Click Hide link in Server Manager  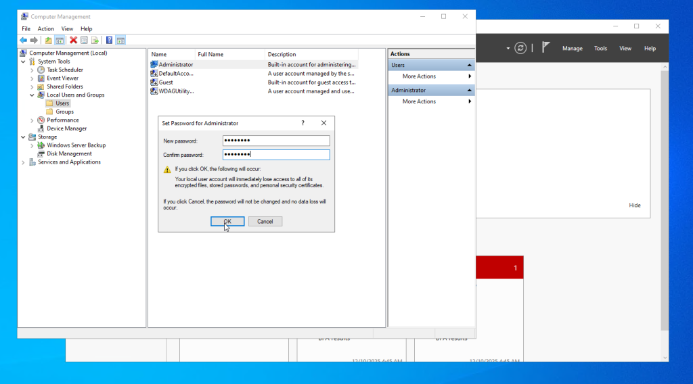[x=635, y=206]
